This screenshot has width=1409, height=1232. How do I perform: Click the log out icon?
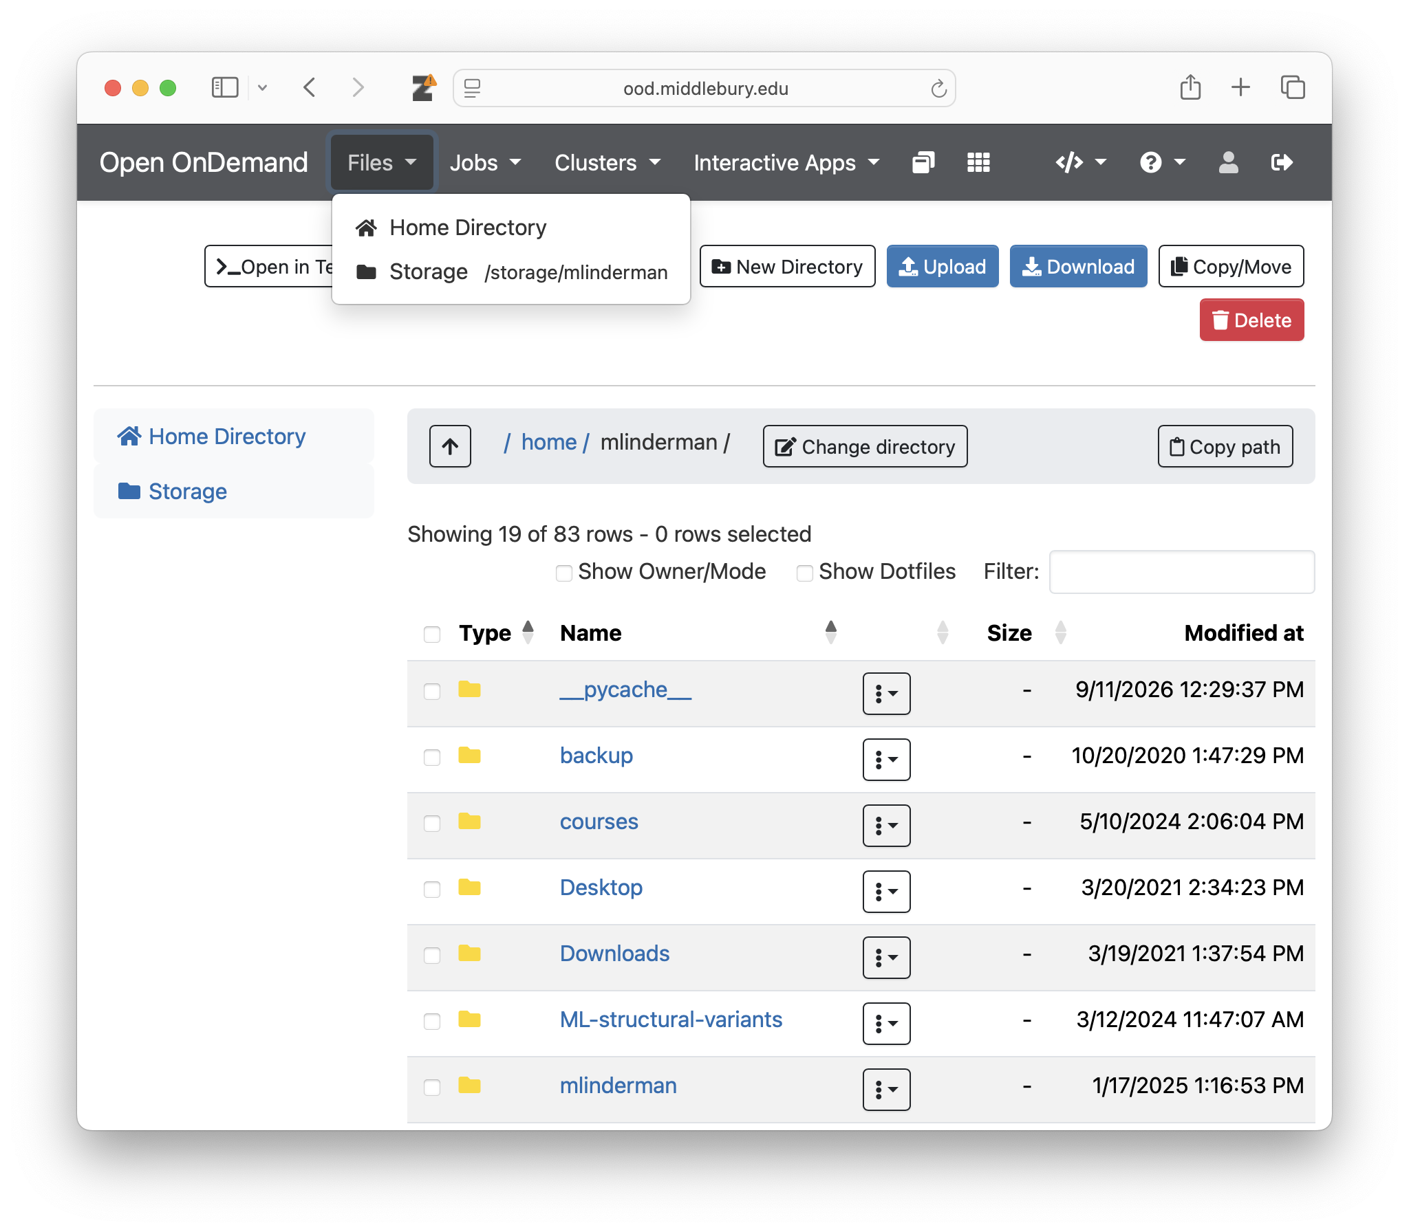point(1282,163)
